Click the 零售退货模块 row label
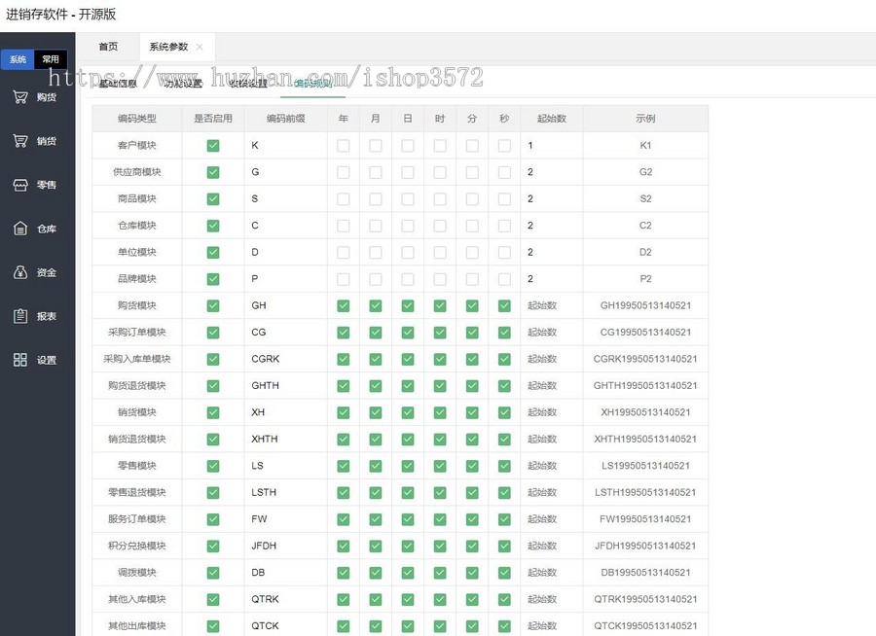876x636 pixels. click(x=137, y=492)
